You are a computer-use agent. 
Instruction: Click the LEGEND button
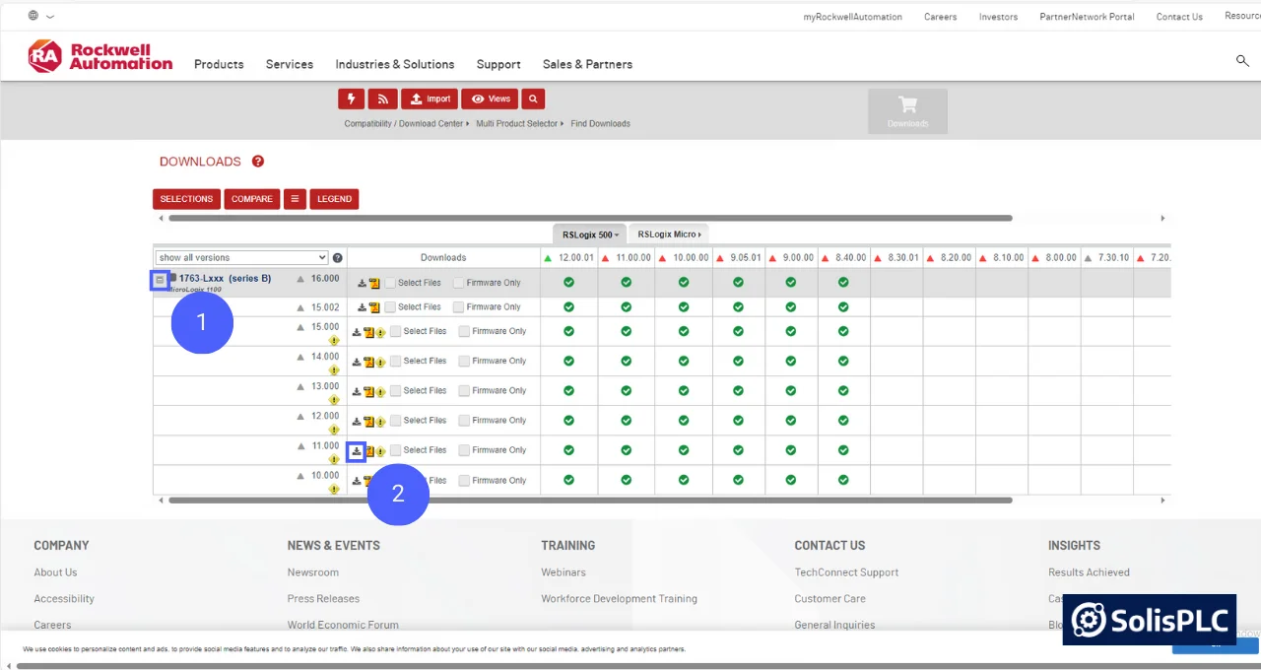click(x=334, y=198)
